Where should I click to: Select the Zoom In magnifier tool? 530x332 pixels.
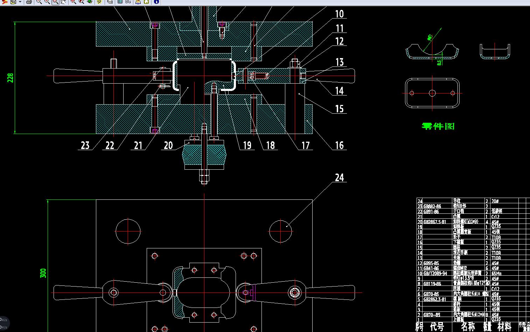(x=47, y=2)
